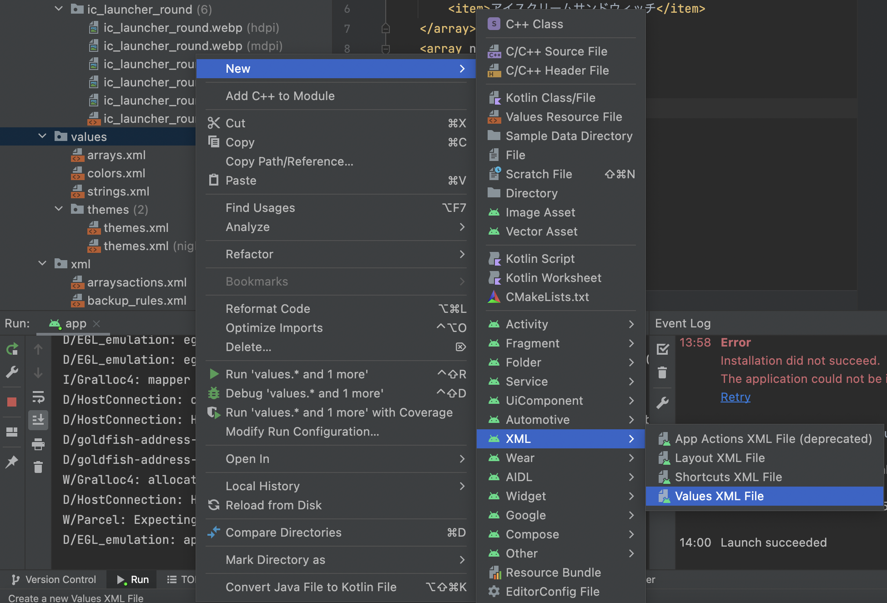
Task: Collapse the themes folder
Action: 59,209
